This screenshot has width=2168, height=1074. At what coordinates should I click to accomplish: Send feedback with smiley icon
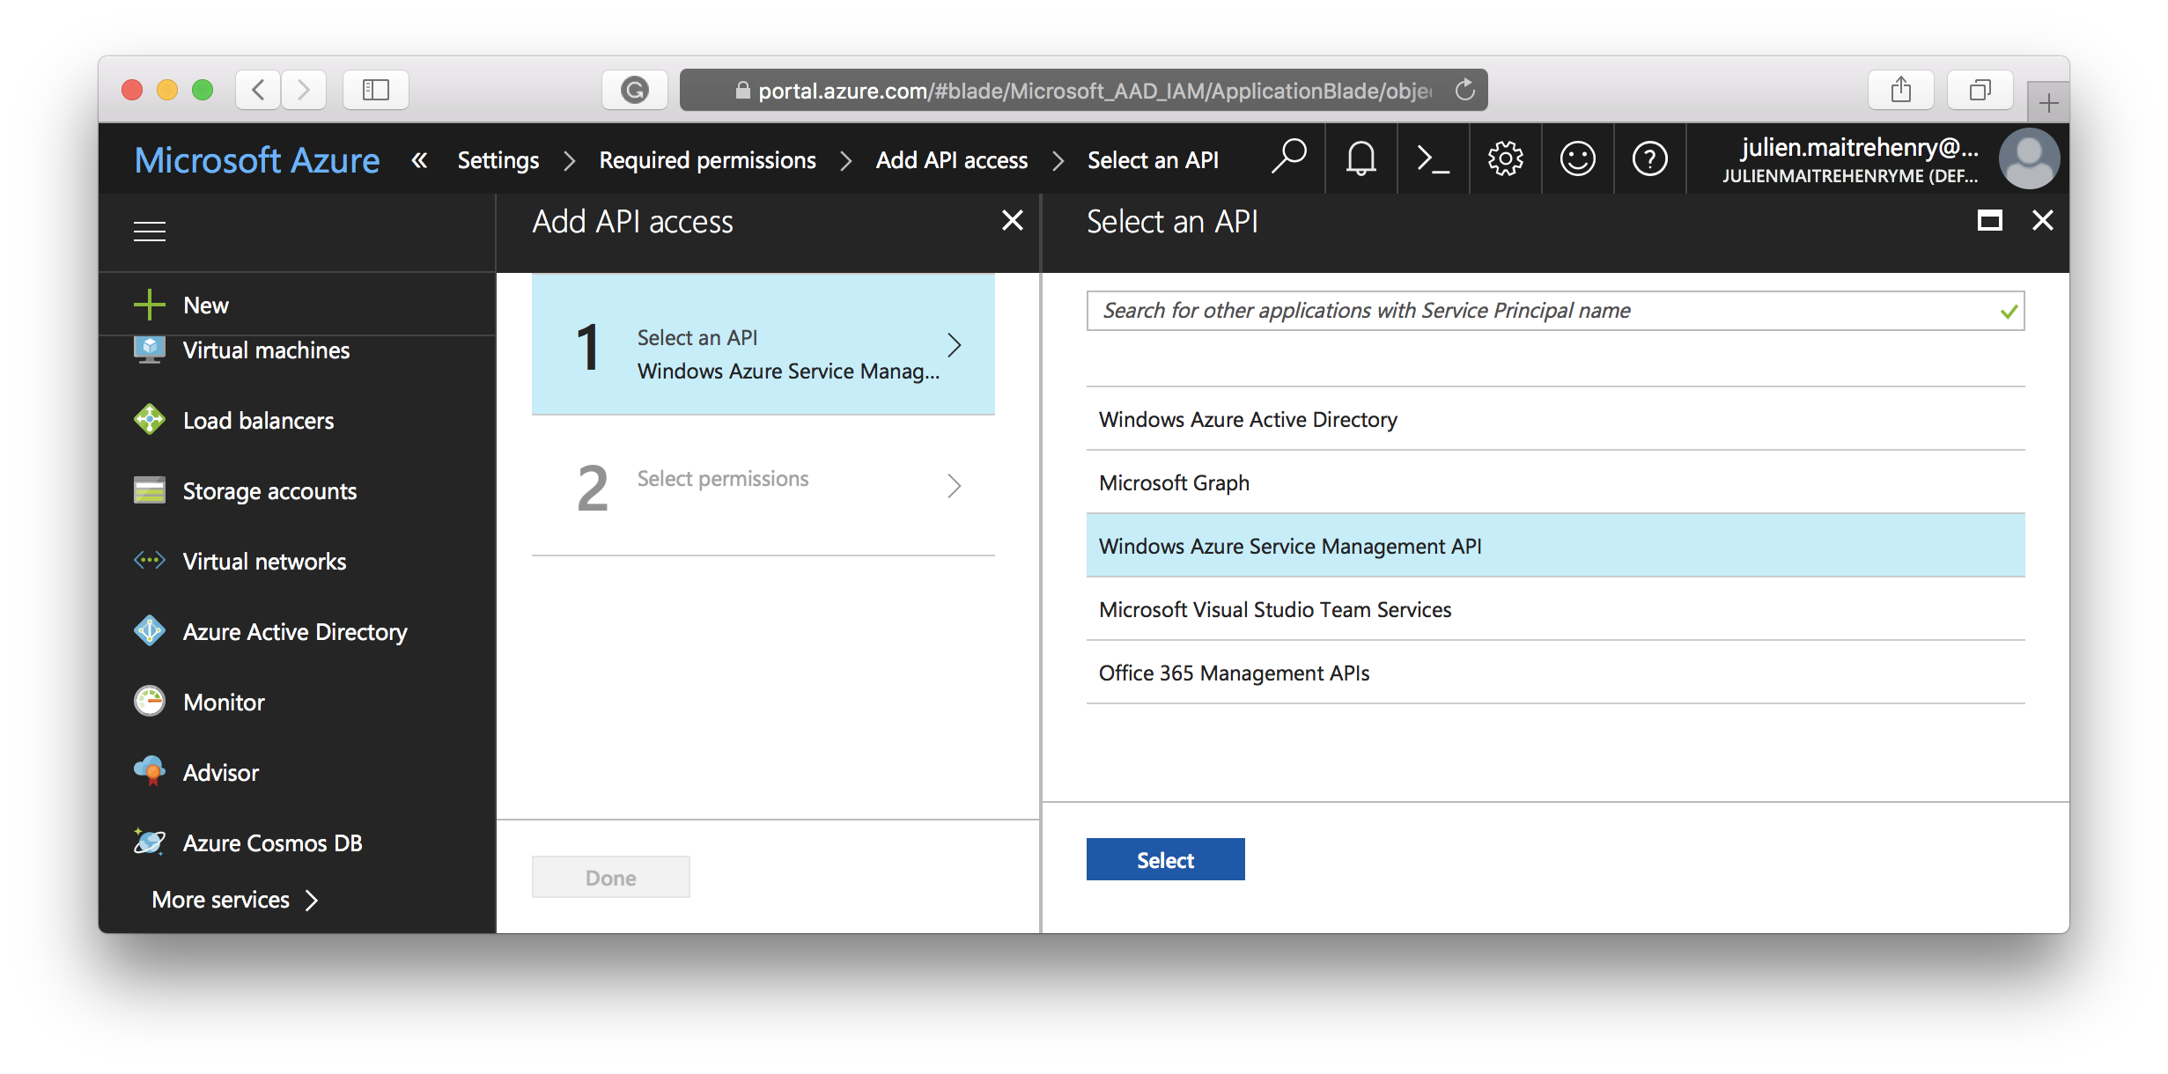tap(1578, 159)
